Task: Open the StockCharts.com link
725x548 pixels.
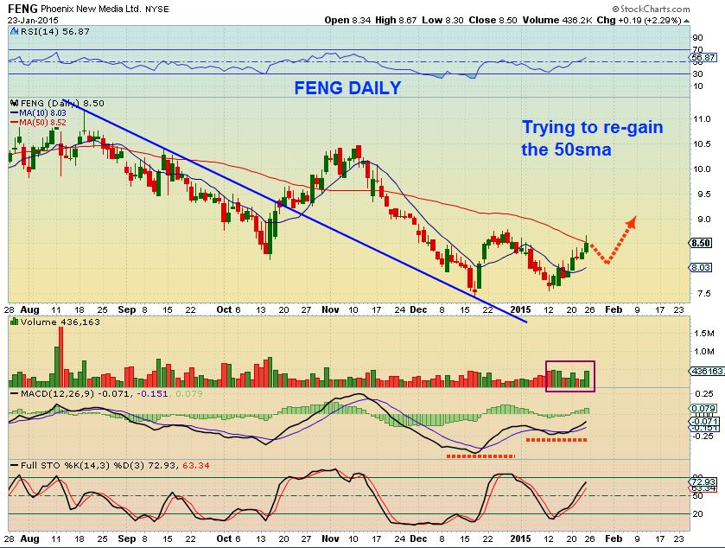Action: 655,9
